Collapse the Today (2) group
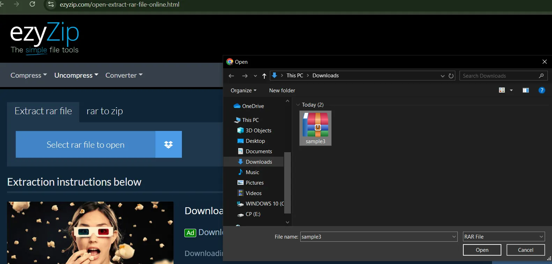The width and height of the screenshot is (552, 264). (x=298, y=105)
